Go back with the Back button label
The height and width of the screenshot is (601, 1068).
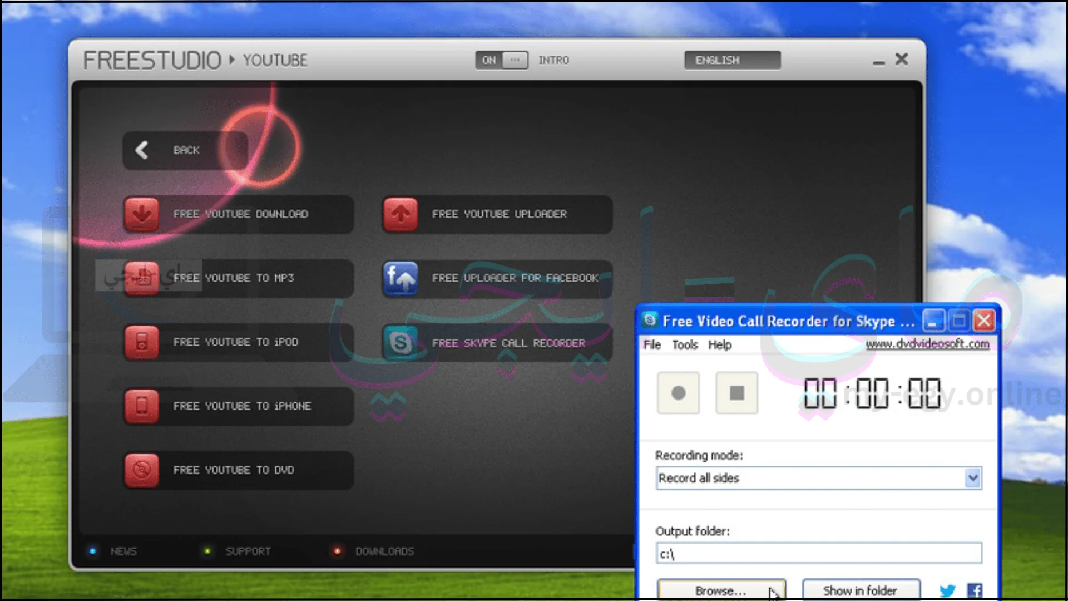(x=186, y=150)
